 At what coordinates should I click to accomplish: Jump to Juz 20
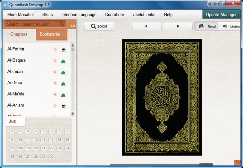[x=36, y=148]
